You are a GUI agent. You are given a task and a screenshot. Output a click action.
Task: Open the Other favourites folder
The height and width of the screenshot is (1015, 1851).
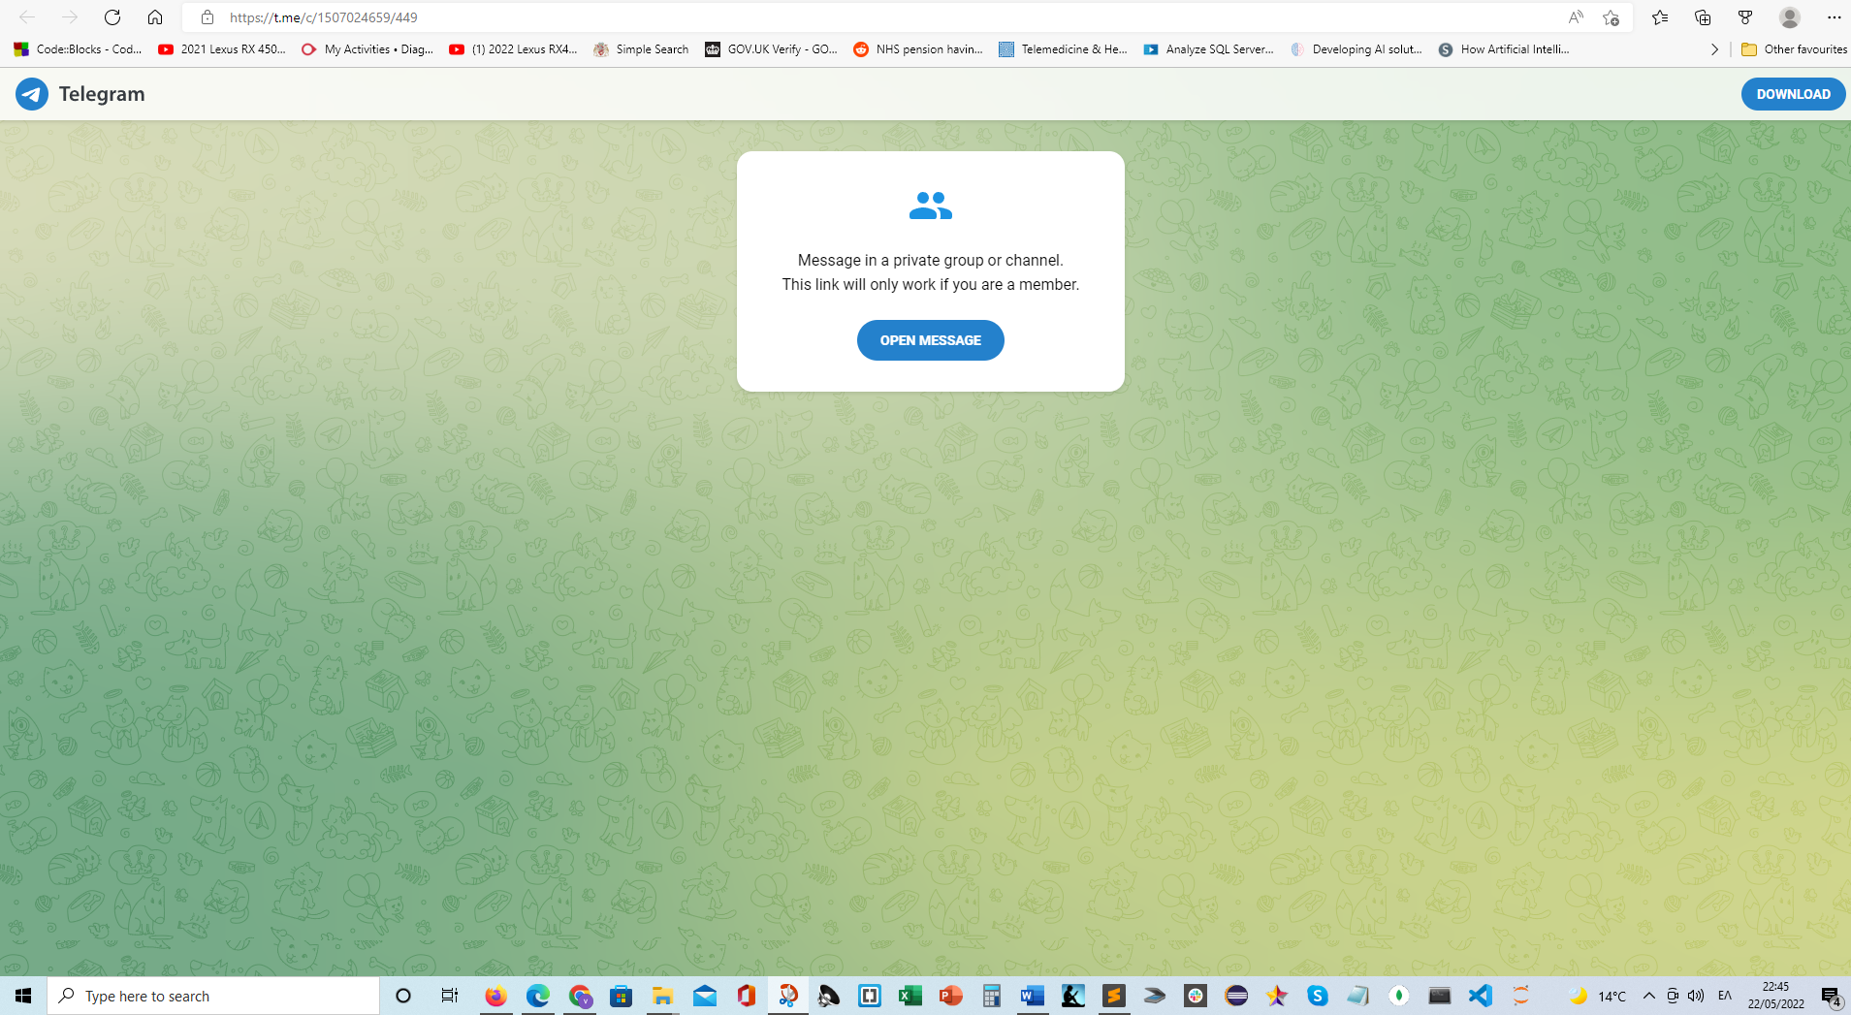point(1794,49)
